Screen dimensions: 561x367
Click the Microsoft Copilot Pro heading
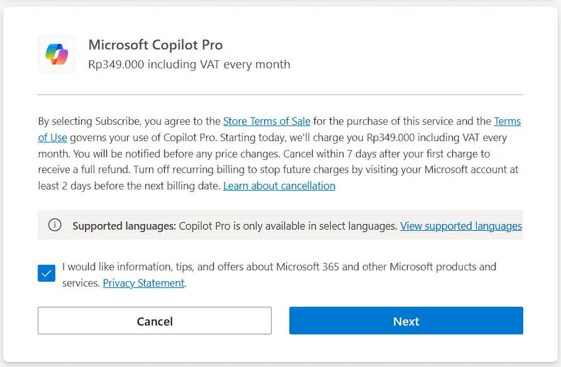(155, 45)
